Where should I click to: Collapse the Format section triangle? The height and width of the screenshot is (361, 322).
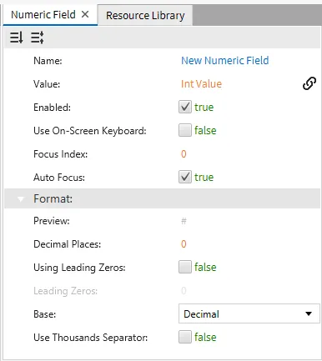20,199
